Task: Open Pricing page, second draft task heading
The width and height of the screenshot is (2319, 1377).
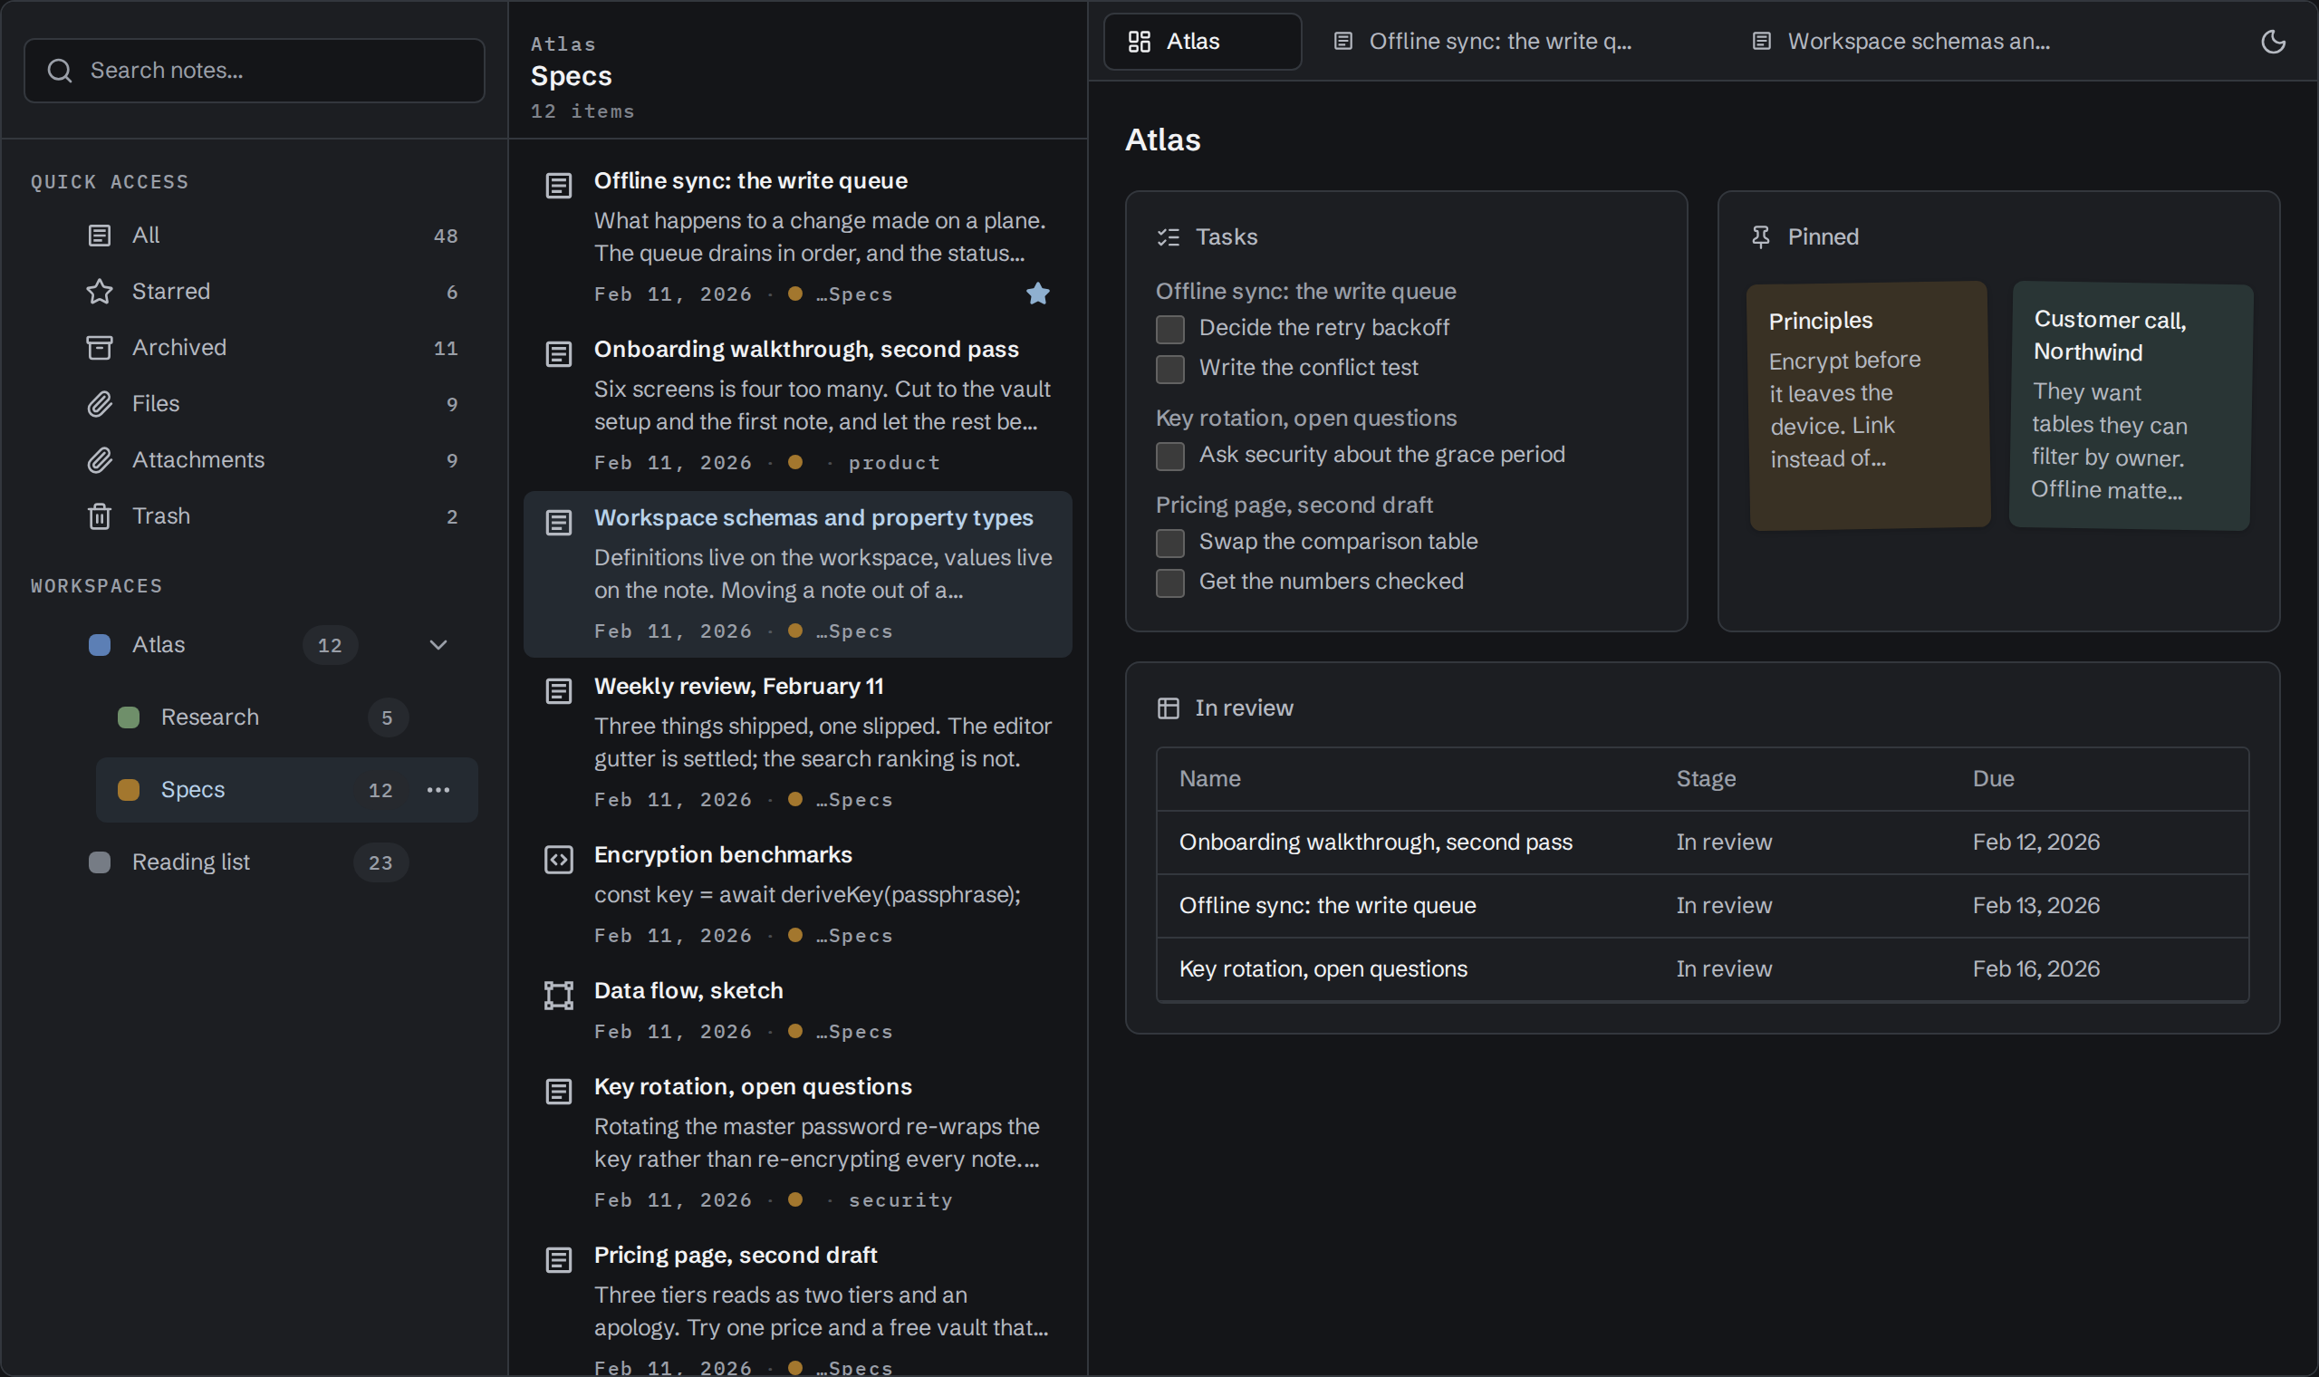Action: click(1294, 506)
